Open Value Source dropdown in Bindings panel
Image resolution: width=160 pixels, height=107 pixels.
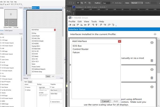60,90
